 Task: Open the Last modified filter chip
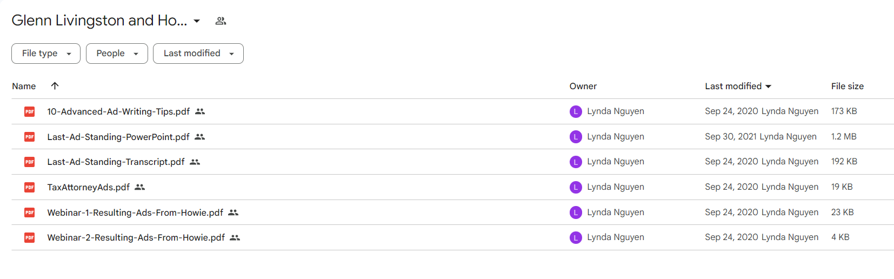click(198, 54)
